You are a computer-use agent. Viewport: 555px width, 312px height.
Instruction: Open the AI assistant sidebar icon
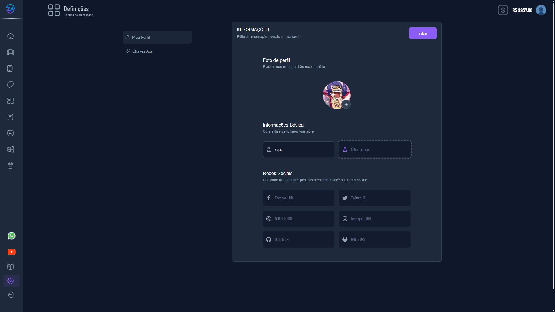point(10,133)
